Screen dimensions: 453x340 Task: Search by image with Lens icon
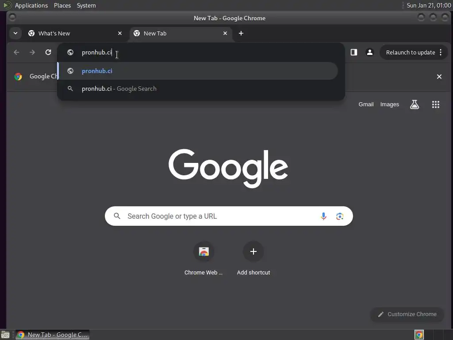(340, 216)
